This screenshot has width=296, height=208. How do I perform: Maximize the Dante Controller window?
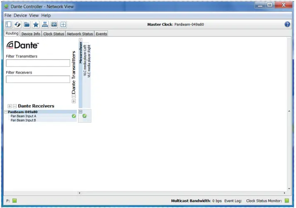pos(270,5)
